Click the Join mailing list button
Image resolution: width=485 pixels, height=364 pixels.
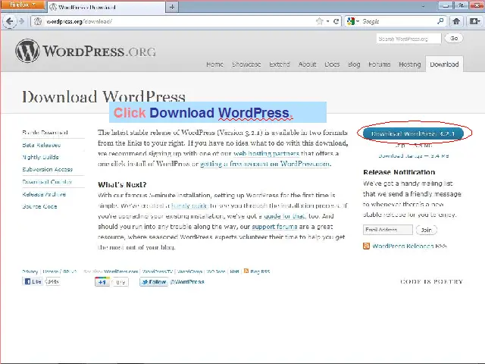426,230
